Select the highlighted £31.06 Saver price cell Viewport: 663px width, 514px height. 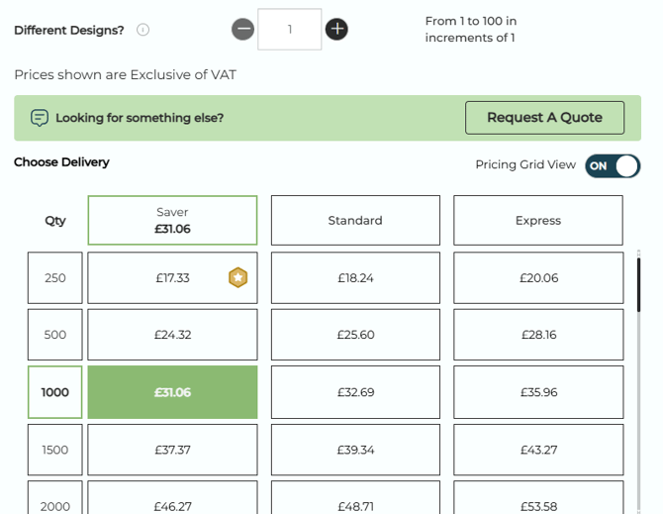pyautogui.click(x=172, y=392)
